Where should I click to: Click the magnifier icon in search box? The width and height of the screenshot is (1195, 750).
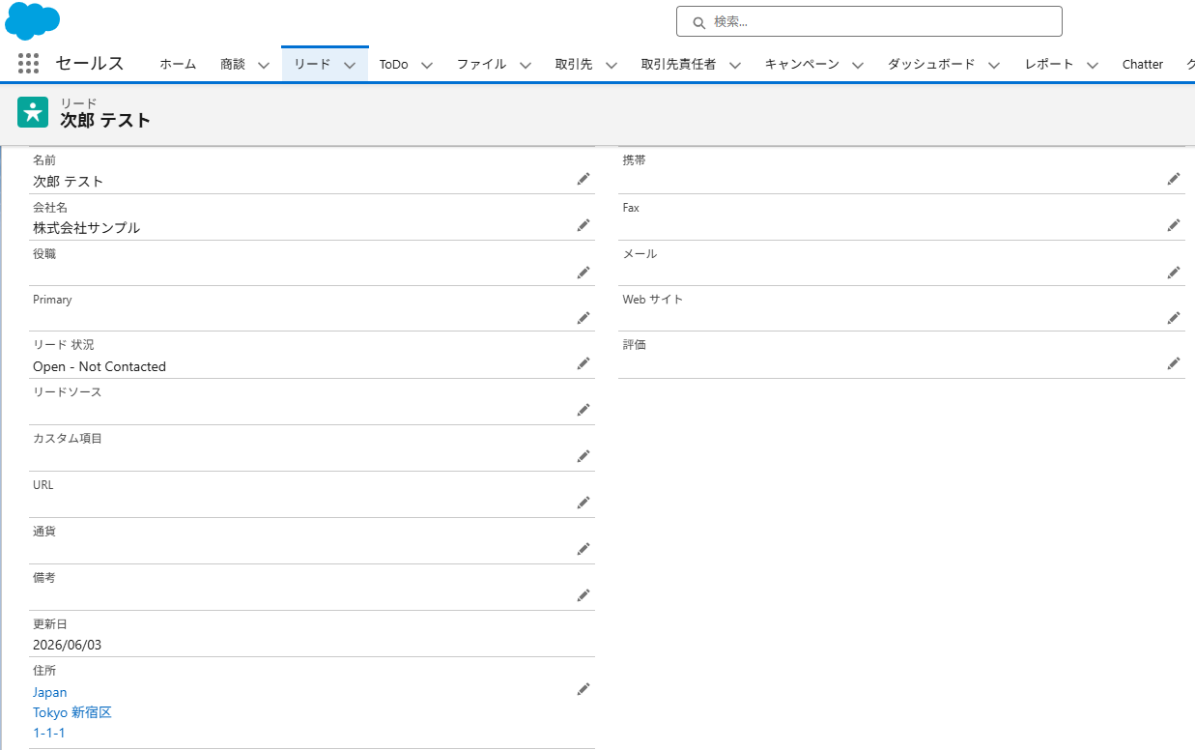pos(698,22)
